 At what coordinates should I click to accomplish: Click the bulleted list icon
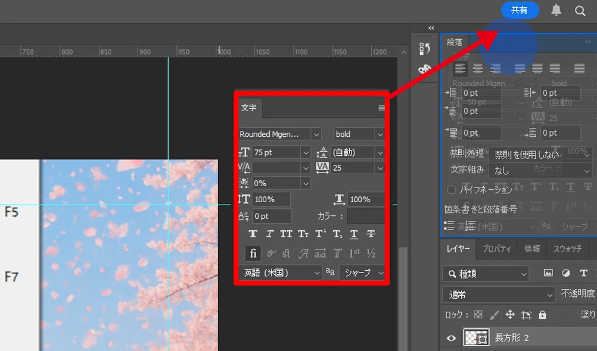click(x=449, y=225)
